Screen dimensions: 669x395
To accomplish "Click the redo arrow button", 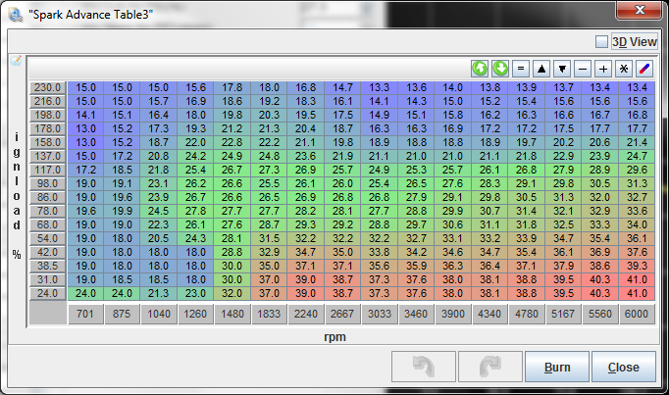I will [489, 368].
